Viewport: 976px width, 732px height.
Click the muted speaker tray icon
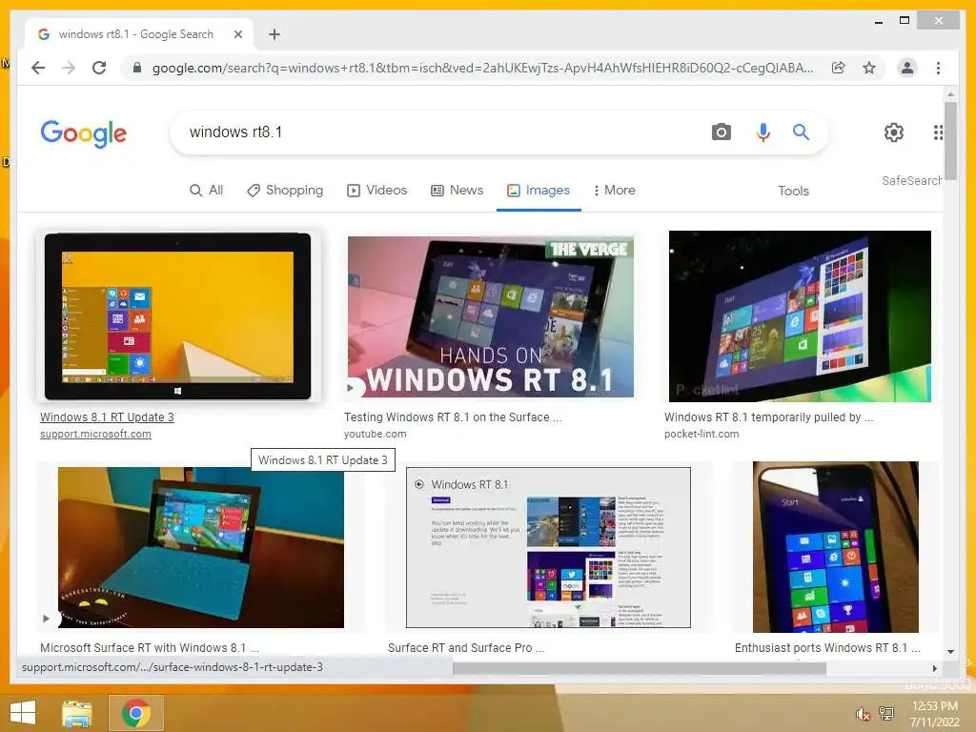[863, 714]
